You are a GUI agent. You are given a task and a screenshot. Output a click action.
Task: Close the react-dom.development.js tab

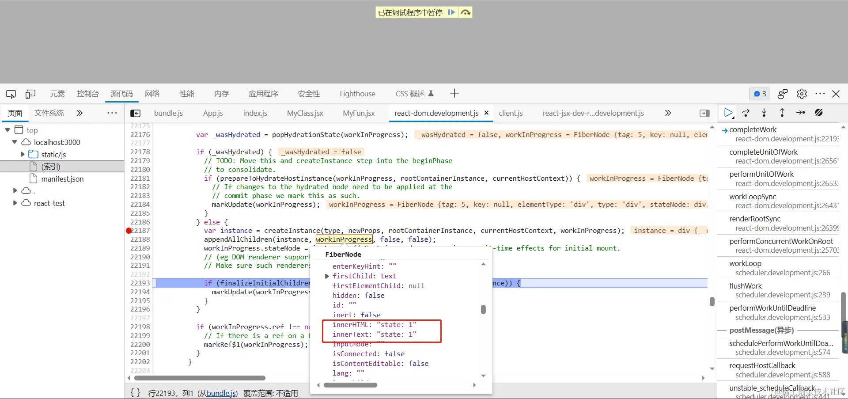[486, 113]
